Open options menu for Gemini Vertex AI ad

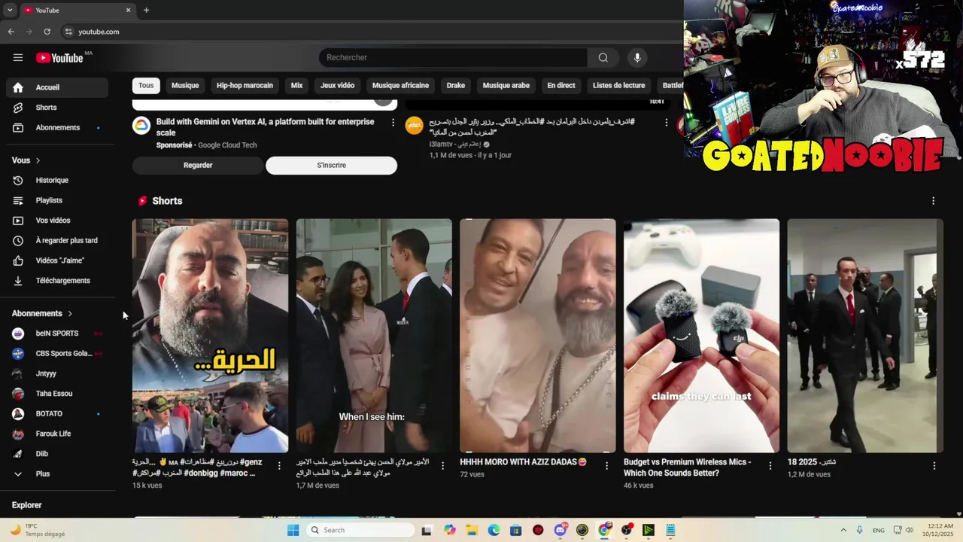[393, 123]
